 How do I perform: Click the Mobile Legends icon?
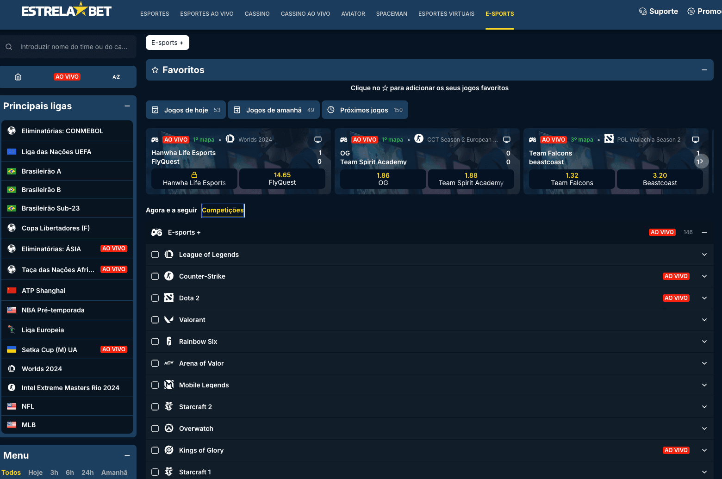[x=169, y=385]
